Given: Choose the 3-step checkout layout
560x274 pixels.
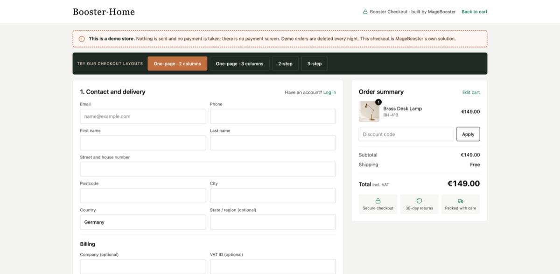Looking at the screenshot, I should [x=315, y=64].
